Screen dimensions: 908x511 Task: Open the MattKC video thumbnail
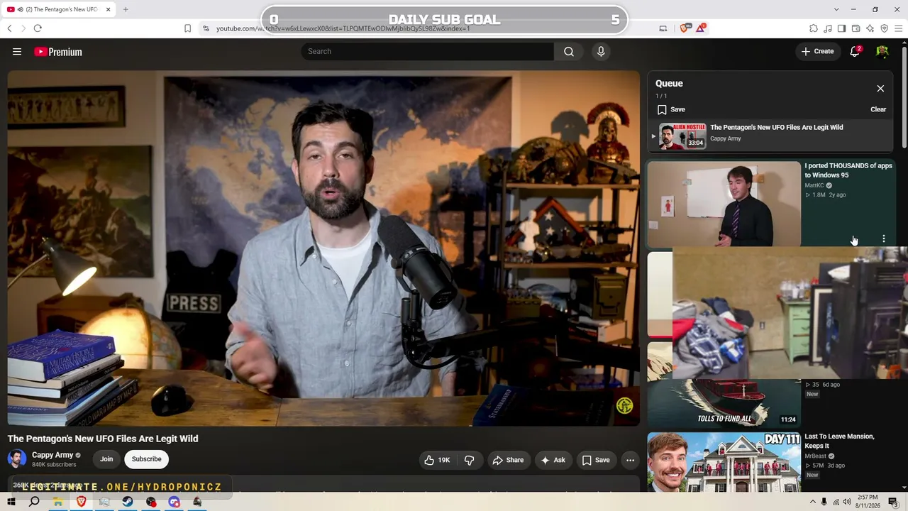[x=724, y=204]
